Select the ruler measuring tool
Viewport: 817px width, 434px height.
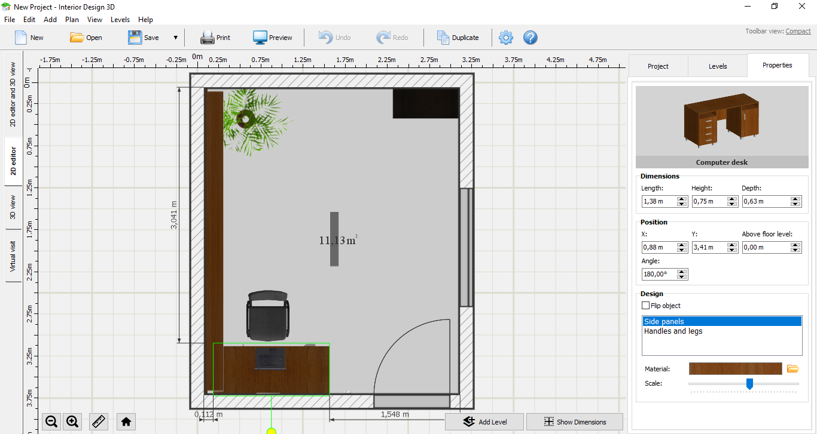click(99, 422)
